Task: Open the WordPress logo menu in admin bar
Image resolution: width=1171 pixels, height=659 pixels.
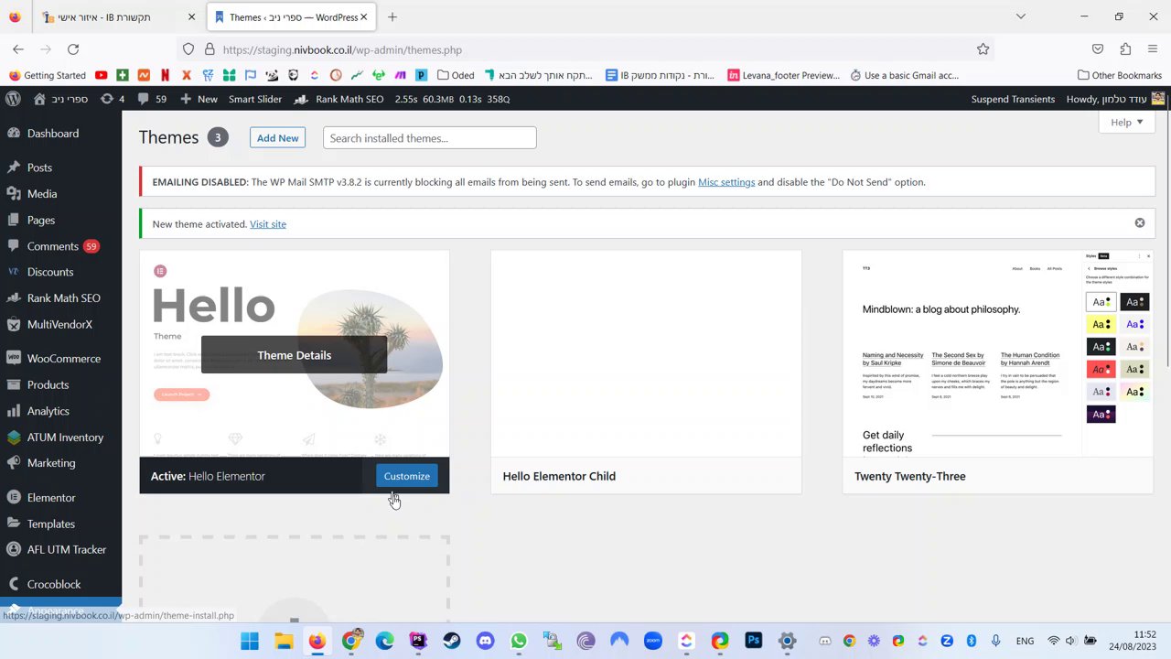Action: 13,99
